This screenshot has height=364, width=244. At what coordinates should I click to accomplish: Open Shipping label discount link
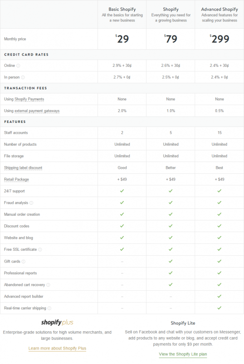pos(23,167)
